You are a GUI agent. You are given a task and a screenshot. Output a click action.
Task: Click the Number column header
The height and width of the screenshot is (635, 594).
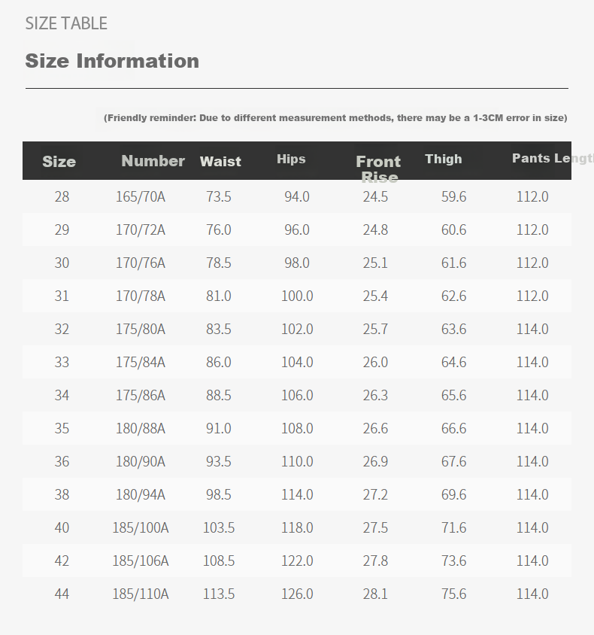pyautogui.click(x=153, y=161)
